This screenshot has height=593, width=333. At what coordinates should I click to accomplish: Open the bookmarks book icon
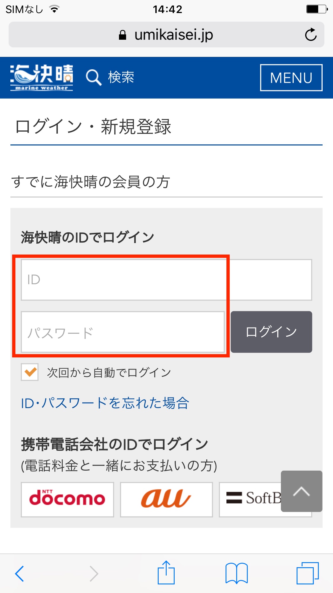pos(237,573)
